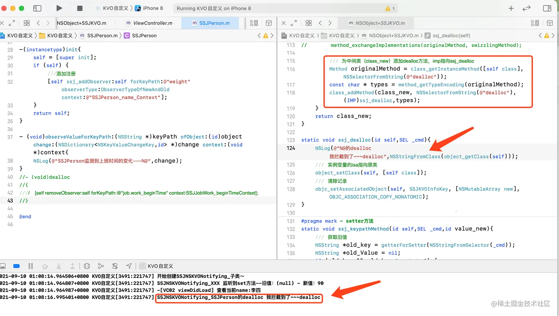Open ssj_dealloc(self) function in jump bar
This screenshot has width=559, height=316.
pyautogui.click(x=448, y=35)
